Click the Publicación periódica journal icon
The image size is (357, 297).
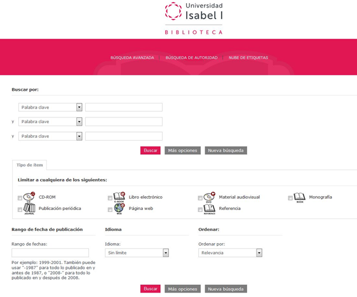29,209
